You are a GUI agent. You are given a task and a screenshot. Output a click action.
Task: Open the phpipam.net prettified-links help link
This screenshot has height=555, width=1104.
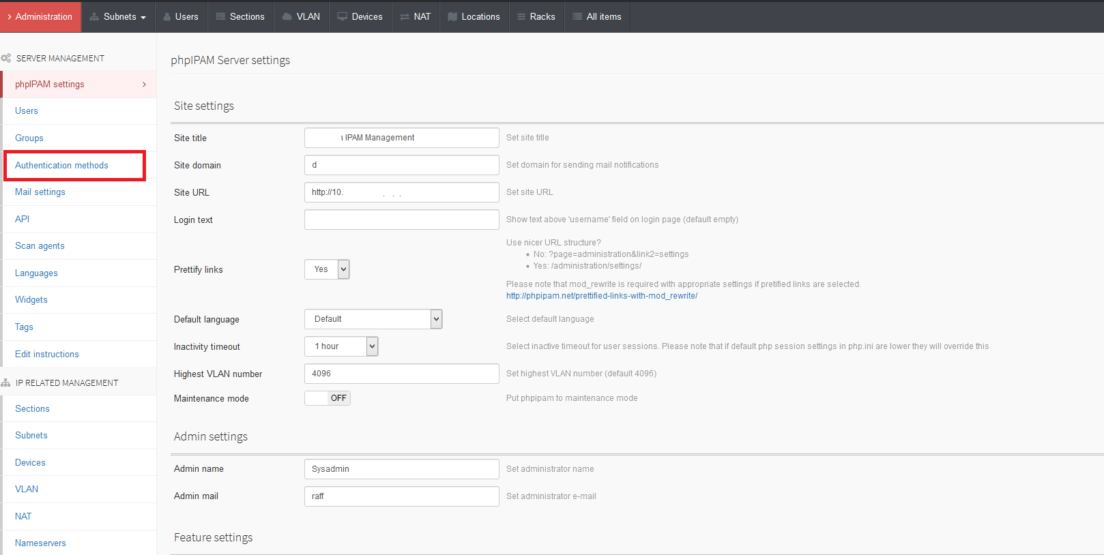[x=602, y=296]
